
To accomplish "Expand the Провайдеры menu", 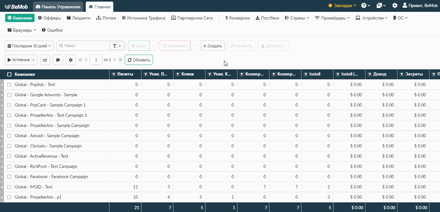I will [x=332, y=18].
